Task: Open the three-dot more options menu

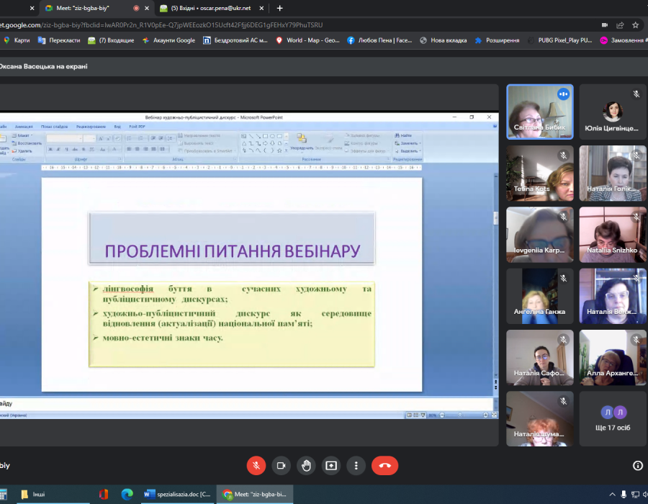Action: coord(356,465)
